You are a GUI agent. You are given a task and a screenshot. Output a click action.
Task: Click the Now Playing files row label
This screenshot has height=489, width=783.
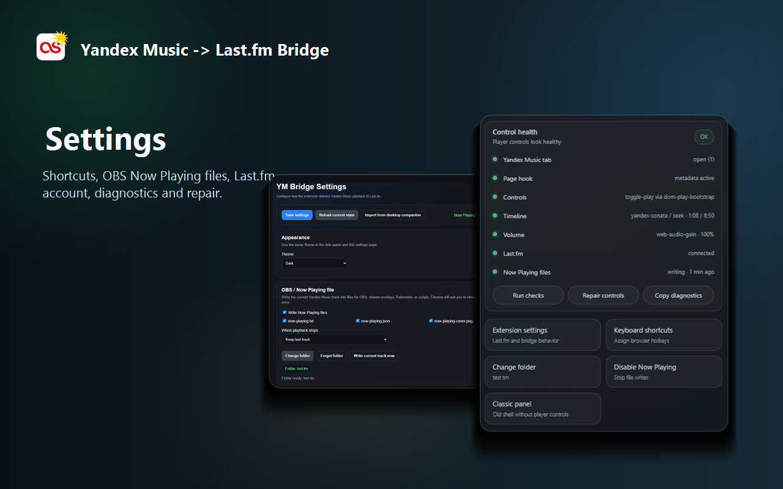527,273
